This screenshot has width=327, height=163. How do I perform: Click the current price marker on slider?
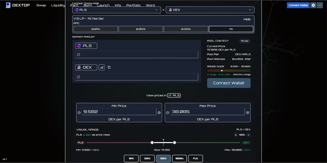click(163, 143)
